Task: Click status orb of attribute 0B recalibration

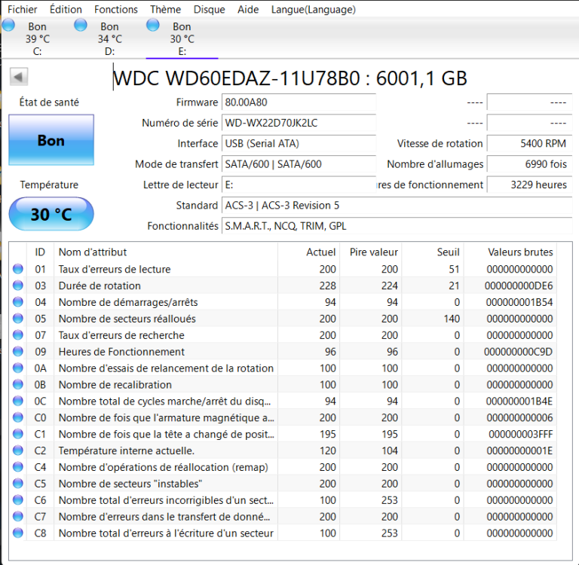Action: (x=18, y=384)
